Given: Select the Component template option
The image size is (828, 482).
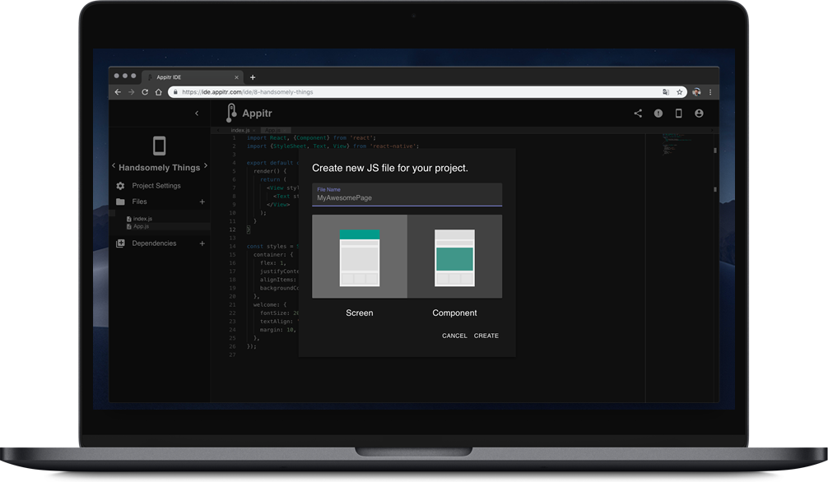Looking at the screenshot, I should (x=454, y=257).
